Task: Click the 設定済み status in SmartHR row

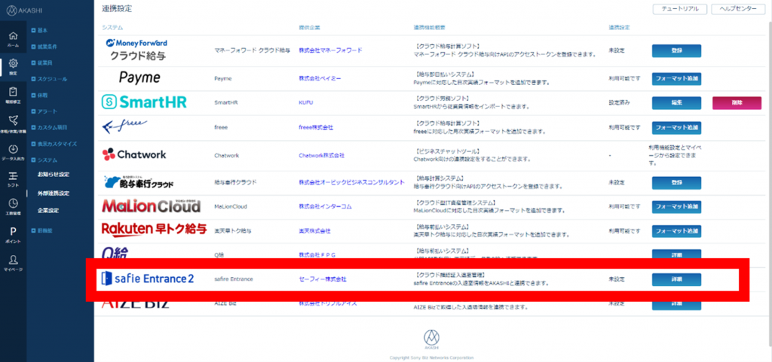Action: [619, 102]
